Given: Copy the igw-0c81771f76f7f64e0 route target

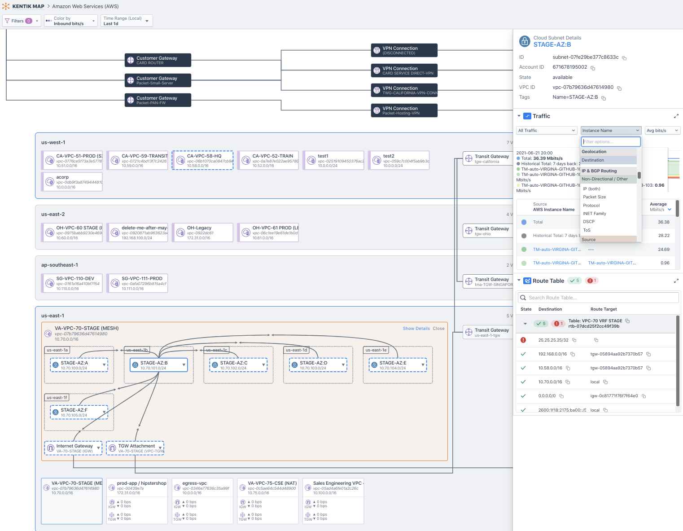Looking at the screenshot, I should [644, 396].
